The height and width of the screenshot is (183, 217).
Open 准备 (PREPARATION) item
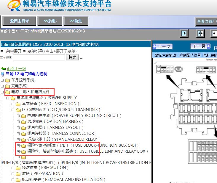coord(42,174)
